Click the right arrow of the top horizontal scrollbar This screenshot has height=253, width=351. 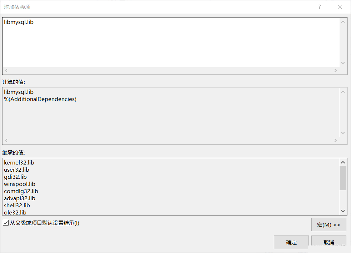point(336,70)
